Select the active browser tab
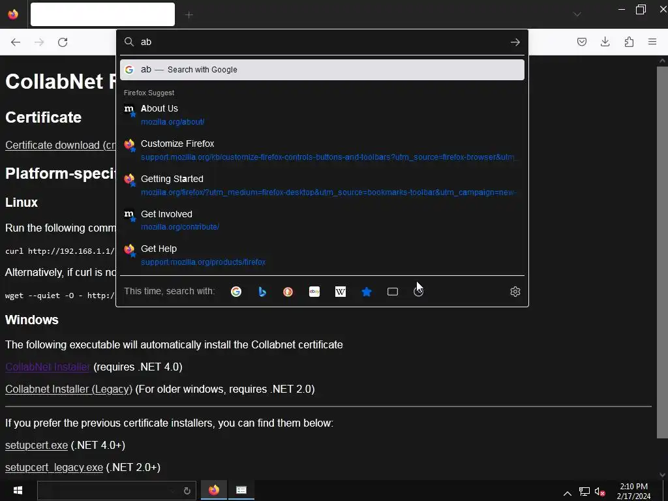 [x=102, y=14]
